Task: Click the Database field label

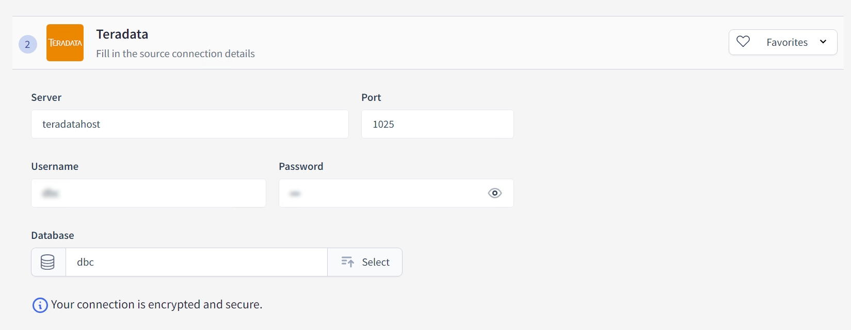Action: point(53,235)
